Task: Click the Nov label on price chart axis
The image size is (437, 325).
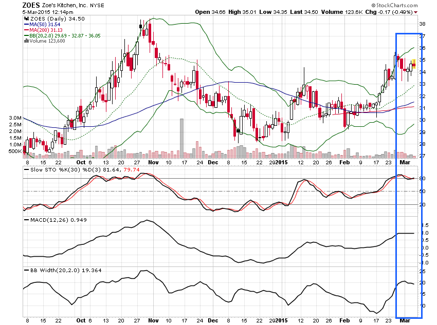Action: (153, 162)
